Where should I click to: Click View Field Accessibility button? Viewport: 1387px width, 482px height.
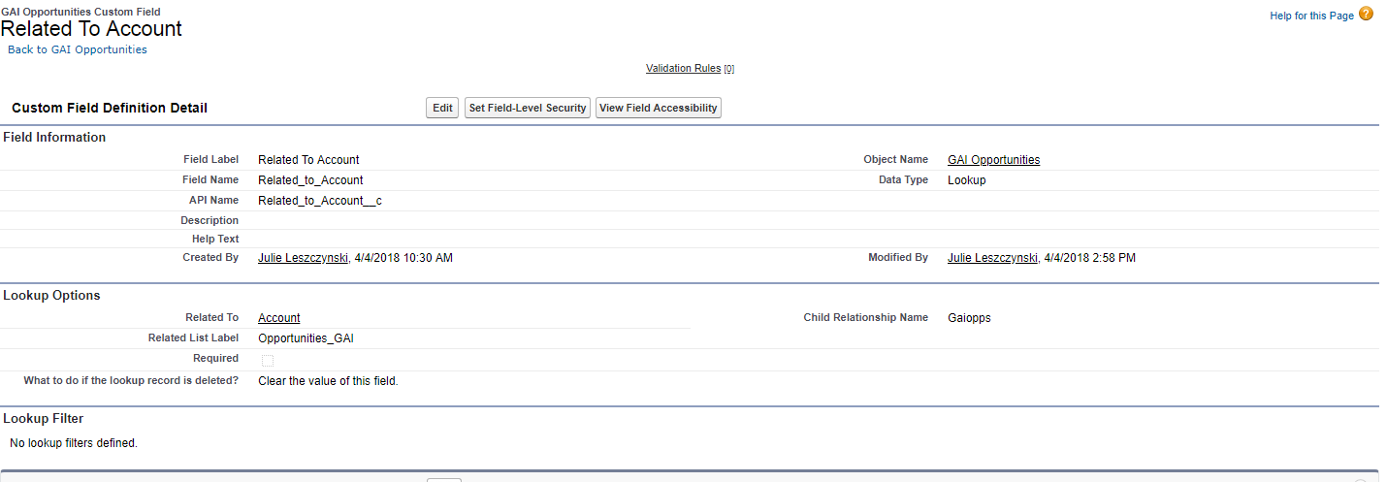[659, 108]
